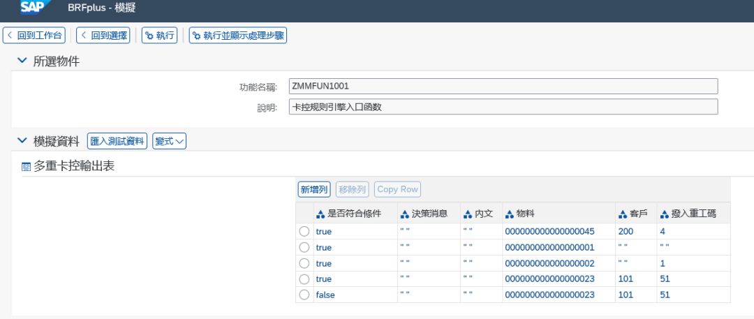The height and width of the screenshot is (319, 754).
Task: Add a row with 新增列
Action: click(314, 190)
